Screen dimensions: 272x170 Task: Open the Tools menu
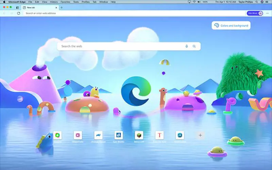coord(76,2)
